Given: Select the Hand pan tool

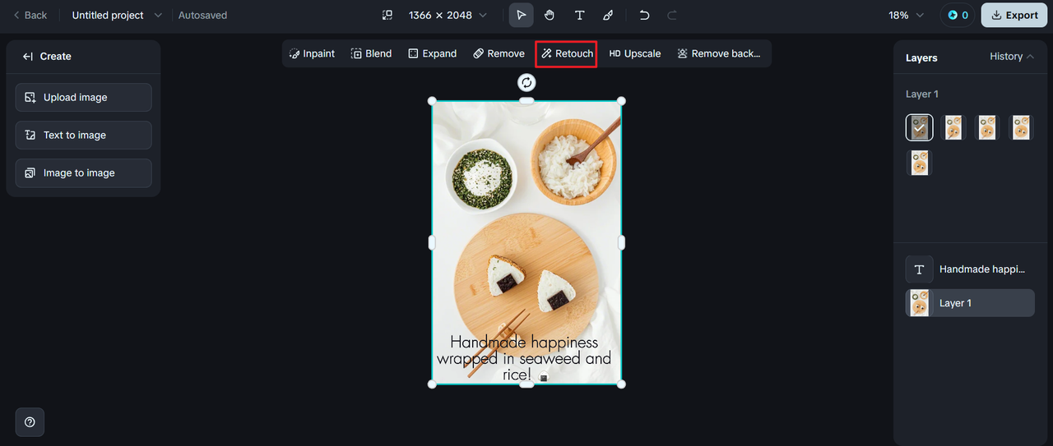Looking at the screenshot, I should [x=550, y=15].
